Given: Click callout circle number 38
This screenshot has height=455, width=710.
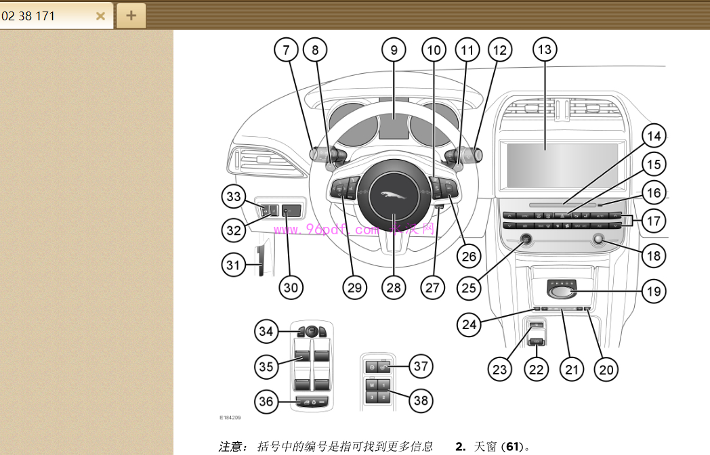Looking at the screenshot, I should pyautogui.click(x=421, y=400).
